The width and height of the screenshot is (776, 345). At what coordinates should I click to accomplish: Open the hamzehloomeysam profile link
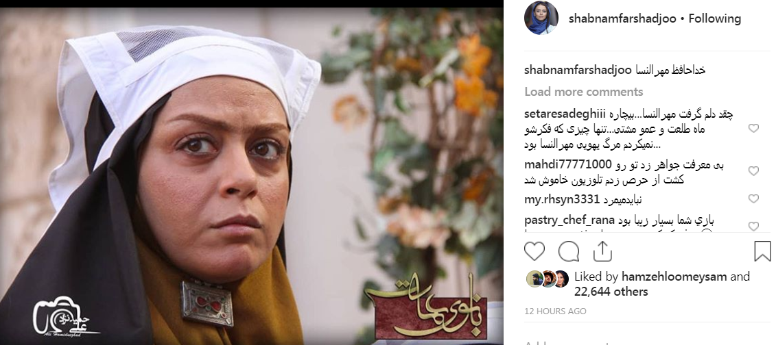click(x=674, y=277)
